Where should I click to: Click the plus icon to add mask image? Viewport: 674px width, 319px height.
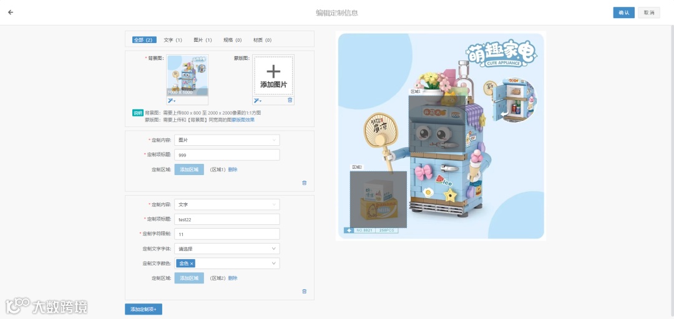(x=273, y=71)
